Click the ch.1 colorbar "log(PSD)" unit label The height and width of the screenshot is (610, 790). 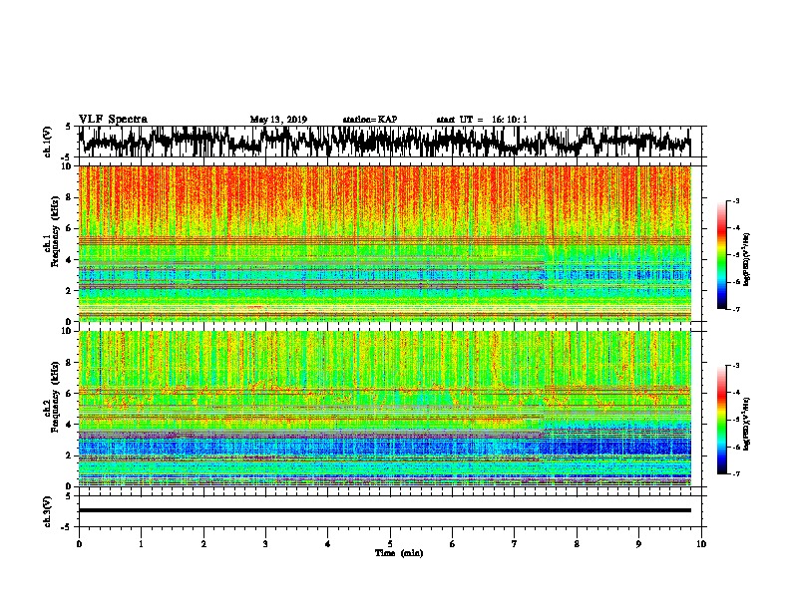tap(746, 259)
